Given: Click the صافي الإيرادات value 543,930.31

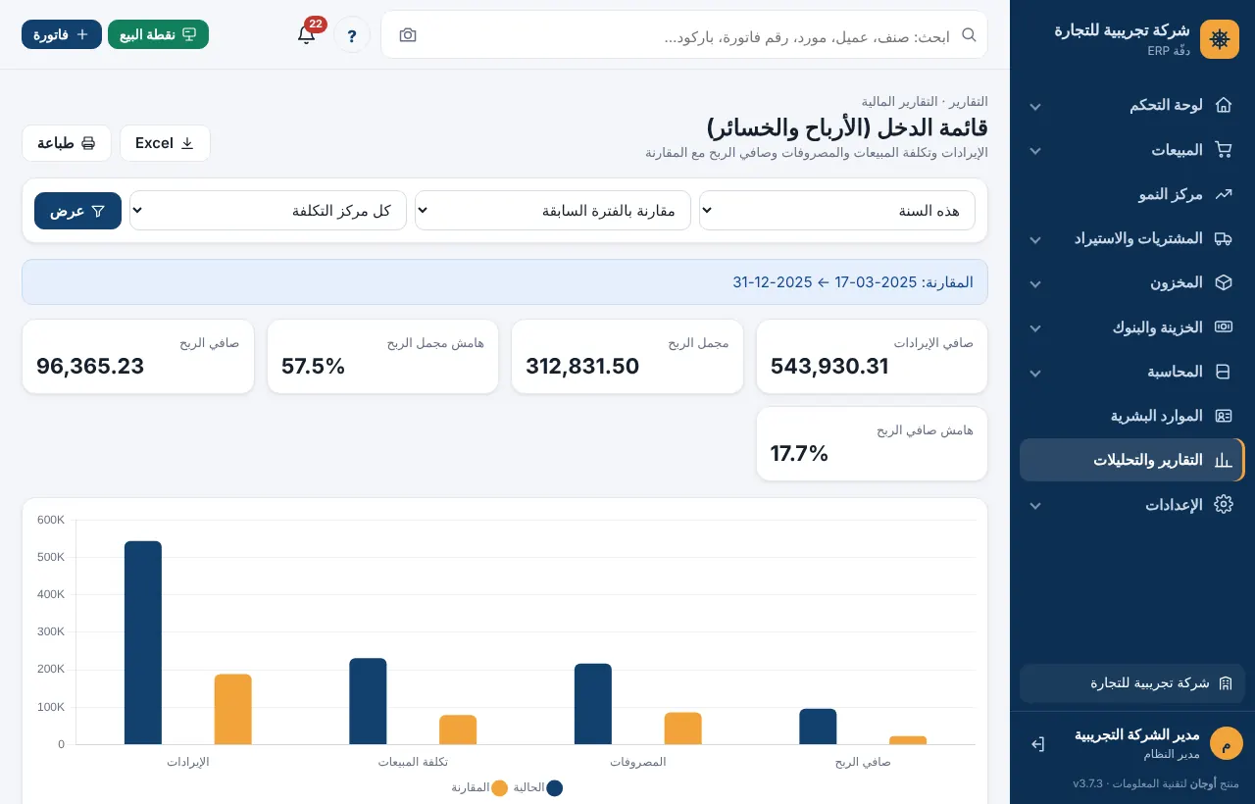Looking at the screenshot, I should 829,367.
